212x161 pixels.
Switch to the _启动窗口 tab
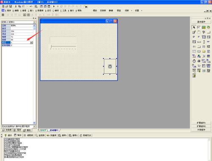[54, 130]
